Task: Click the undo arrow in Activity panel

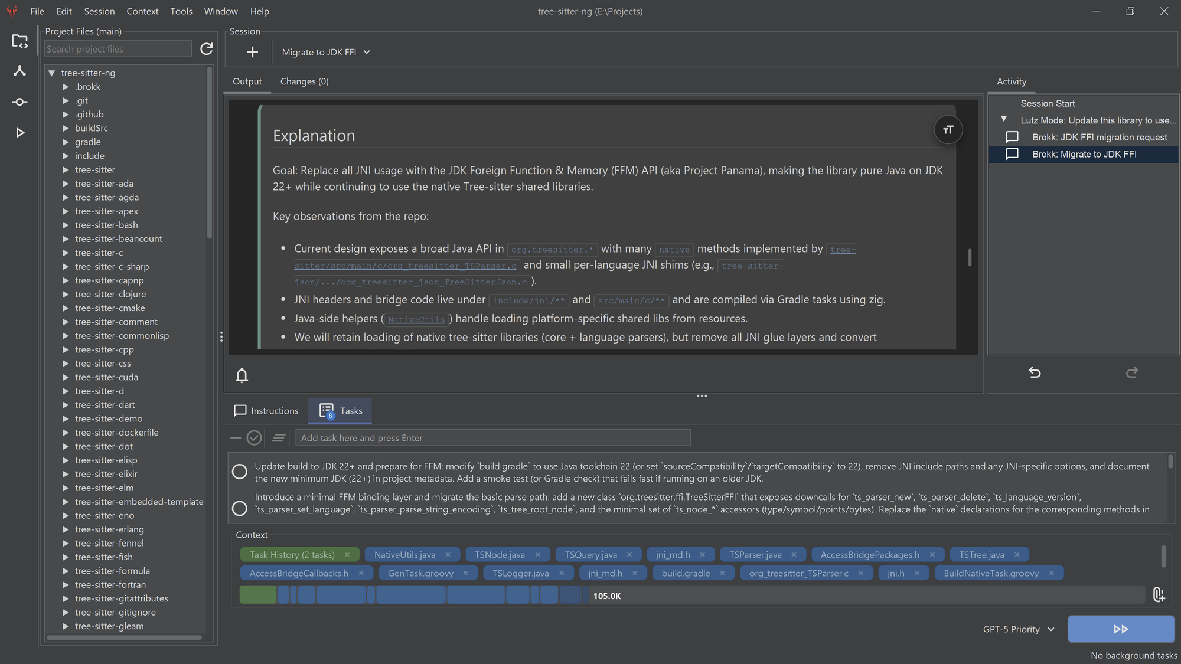Action: (x=1035, y=372)
